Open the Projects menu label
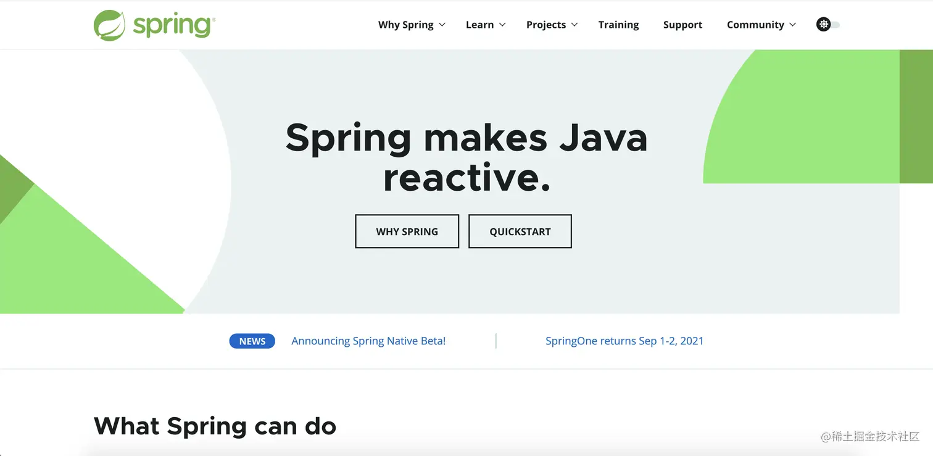 [x=546, y=25]
